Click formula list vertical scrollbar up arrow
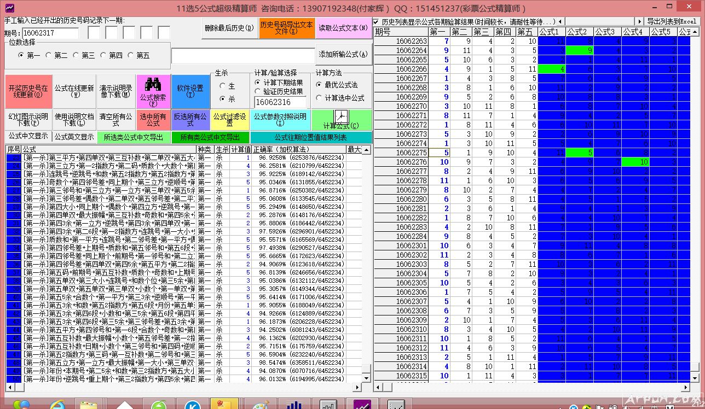 (x=366, y=149)
